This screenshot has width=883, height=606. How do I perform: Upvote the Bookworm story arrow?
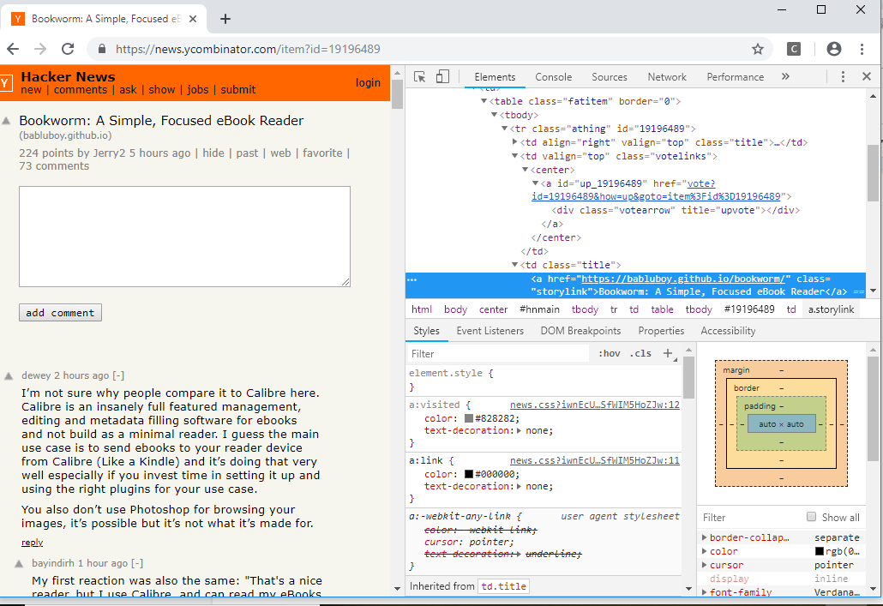[x=6, y=121]
